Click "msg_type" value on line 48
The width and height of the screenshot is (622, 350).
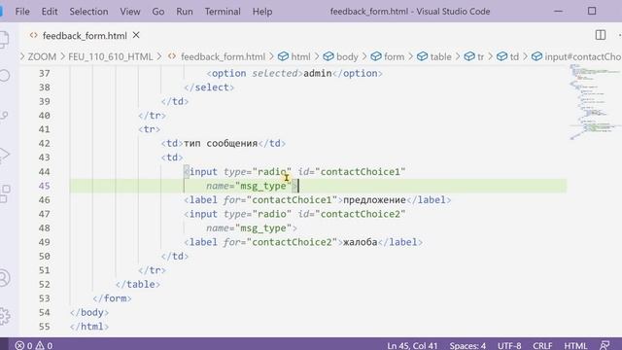263,228
